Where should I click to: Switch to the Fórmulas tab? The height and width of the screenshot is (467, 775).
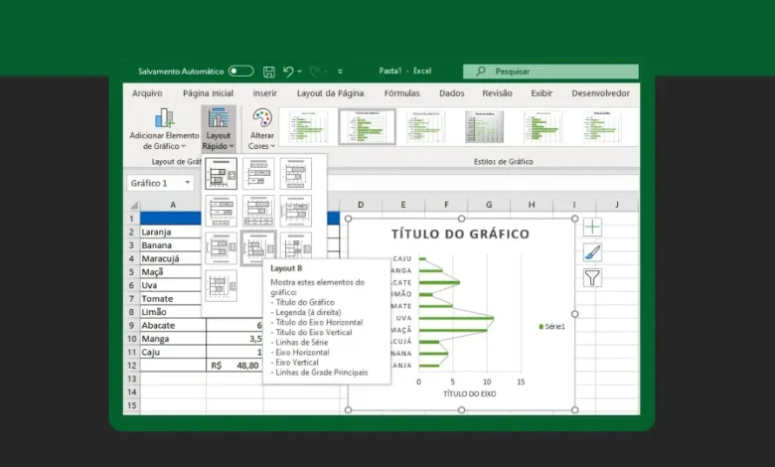click(401, 93)
